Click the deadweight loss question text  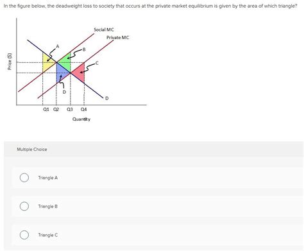(x=151, y=6)
